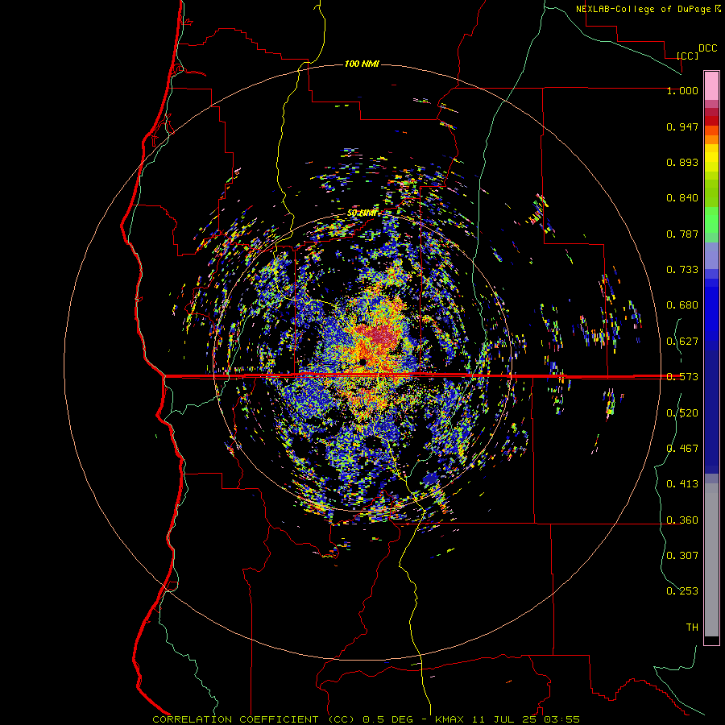
Task: Click the [CC] units label
Action: coord(687,56)
